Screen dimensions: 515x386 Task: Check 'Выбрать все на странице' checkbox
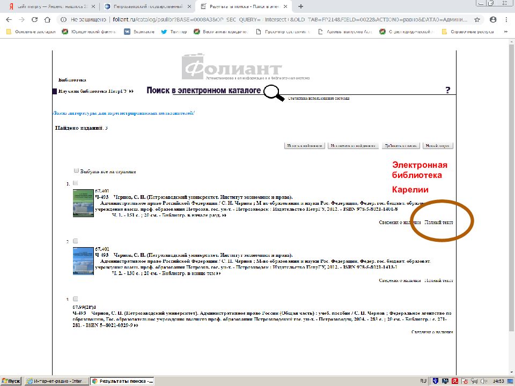[x=76, y=170]
